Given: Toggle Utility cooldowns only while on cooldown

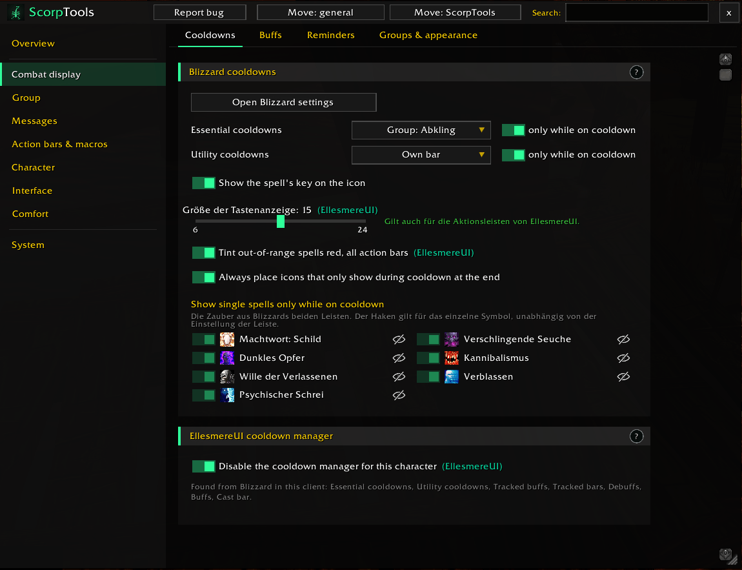Looking at the screenshot, I should pos(514,155).
